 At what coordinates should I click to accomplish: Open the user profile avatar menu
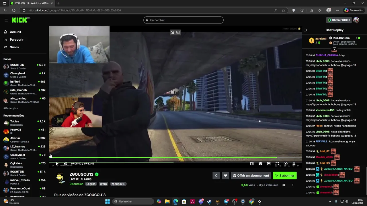click(356, 20)
